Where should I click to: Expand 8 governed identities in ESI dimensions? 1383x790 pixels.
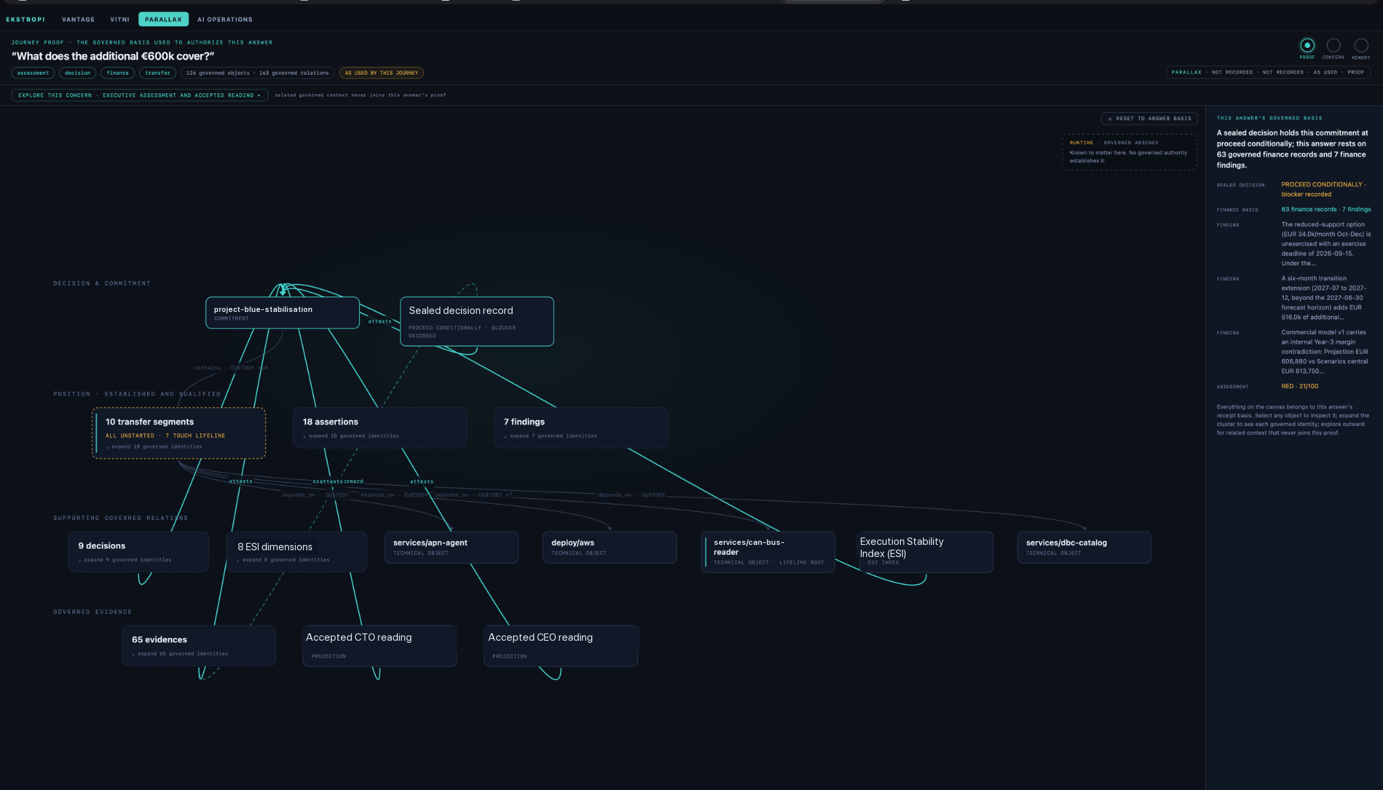284,560
